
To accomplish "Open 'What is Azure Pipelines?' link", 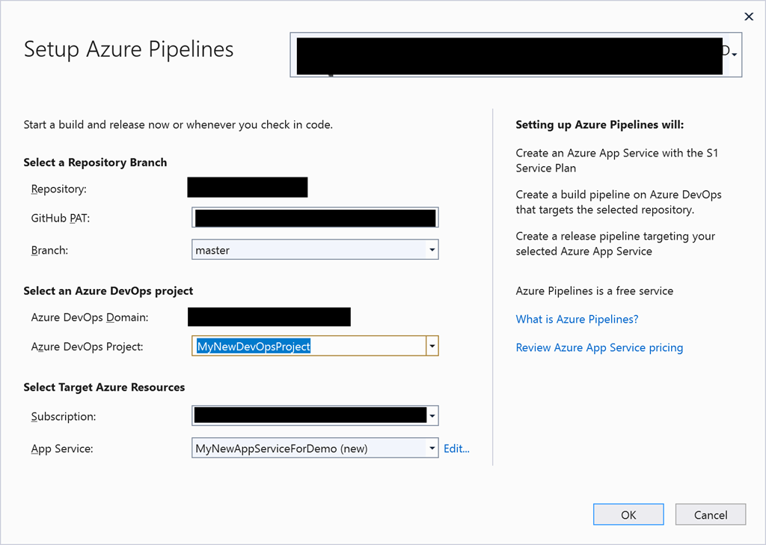I will coord(577,319).
